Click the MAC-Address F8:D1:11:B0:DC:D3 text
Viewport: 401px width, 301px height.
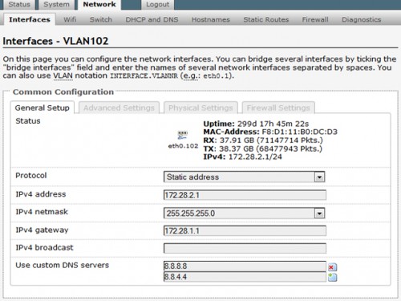click(270, 132)
